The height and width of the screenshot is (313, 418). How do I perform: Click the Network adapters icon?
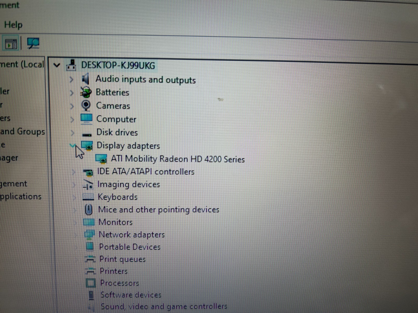point(89,234)
